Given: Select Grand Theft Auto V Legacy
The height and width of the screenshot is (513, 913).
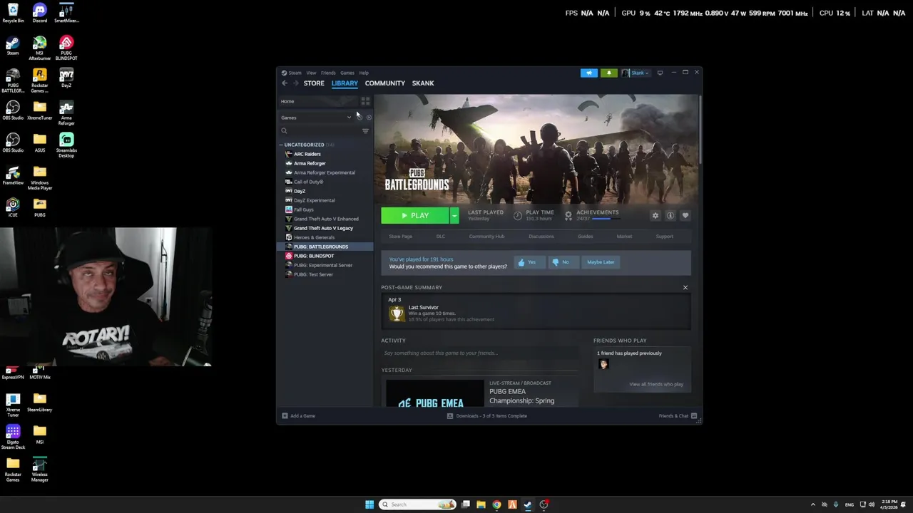Looking at the screenshot, I should point(325,228).
